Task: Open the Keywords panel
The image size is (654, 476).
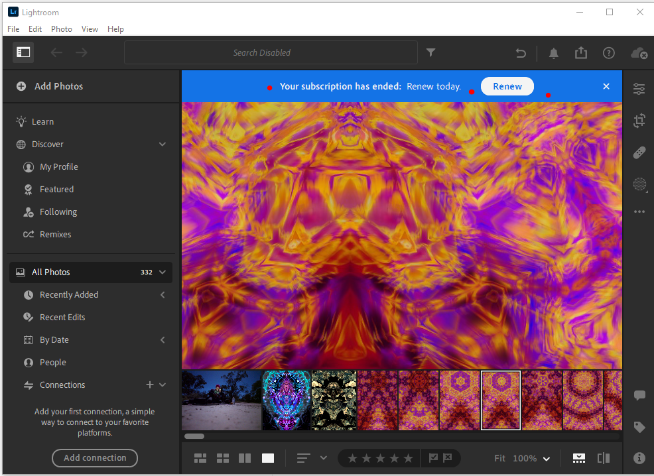Action: [639, 427]
